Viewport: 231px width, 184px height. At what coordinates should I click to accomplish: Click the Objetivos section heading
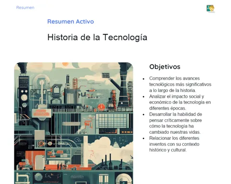[165, 67]
